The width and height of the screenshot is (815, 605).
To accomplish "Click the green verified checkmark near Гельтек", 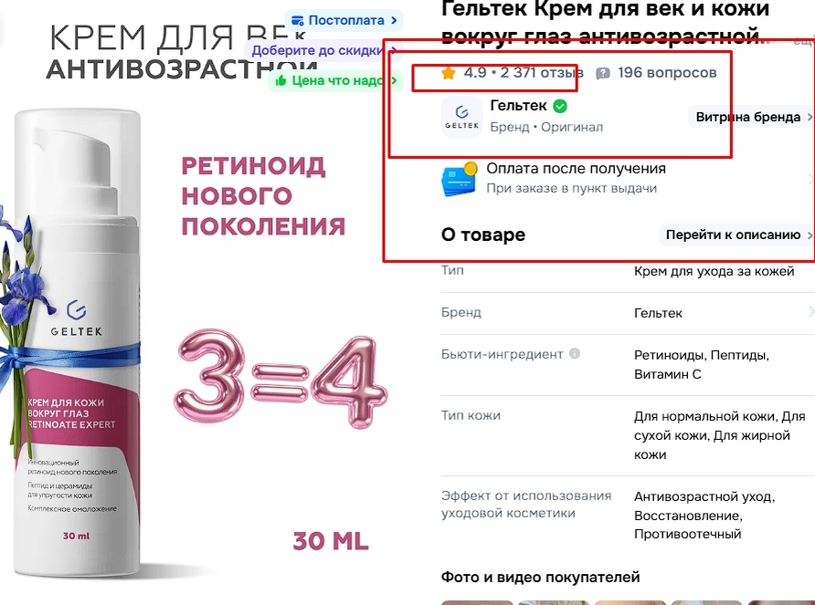I will pyautogui.click(x=560, y=106).
